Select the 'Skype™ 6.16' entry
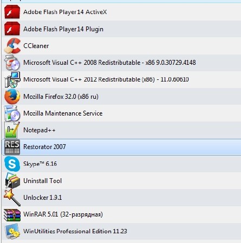This screenshot has width=241, height=243. click(x=40, y=164)
